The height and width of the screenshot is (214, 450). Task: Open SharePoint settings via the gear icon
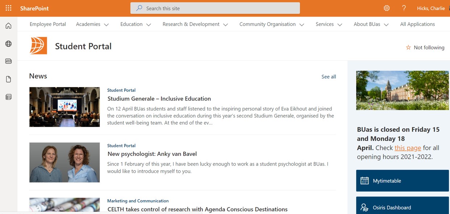[x=387, y=8]
